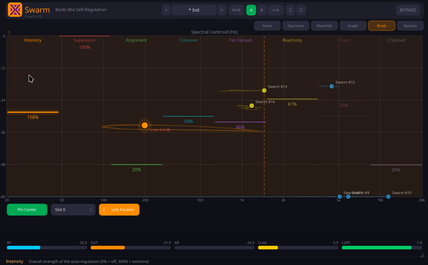This screenshot has height=265, width=428.
Task: Click the BYPASS button
Action: 408,10
